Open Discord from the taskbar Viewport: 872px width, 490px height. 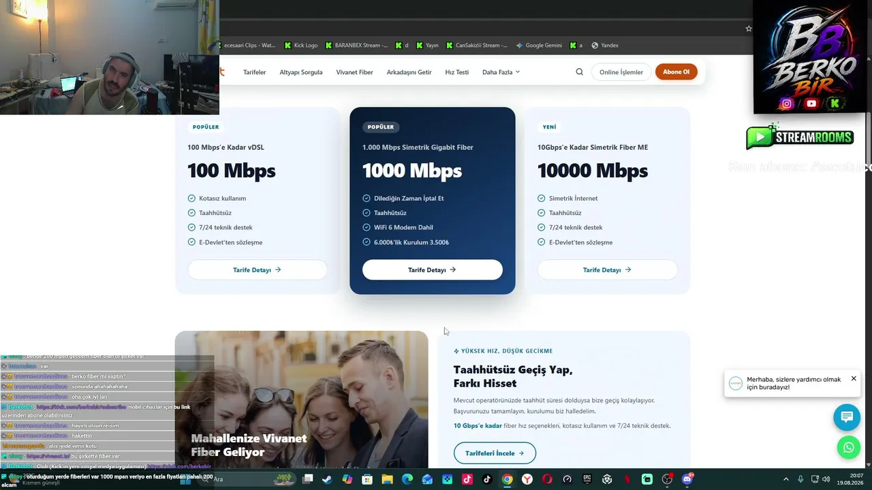(x=687, y=479)
